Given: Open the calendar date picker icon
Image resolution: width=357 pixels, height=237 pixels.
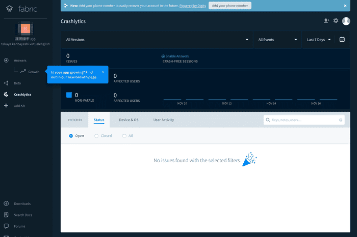Looking at the screenshot, I should pyautogui.click(x=342, y=39).
